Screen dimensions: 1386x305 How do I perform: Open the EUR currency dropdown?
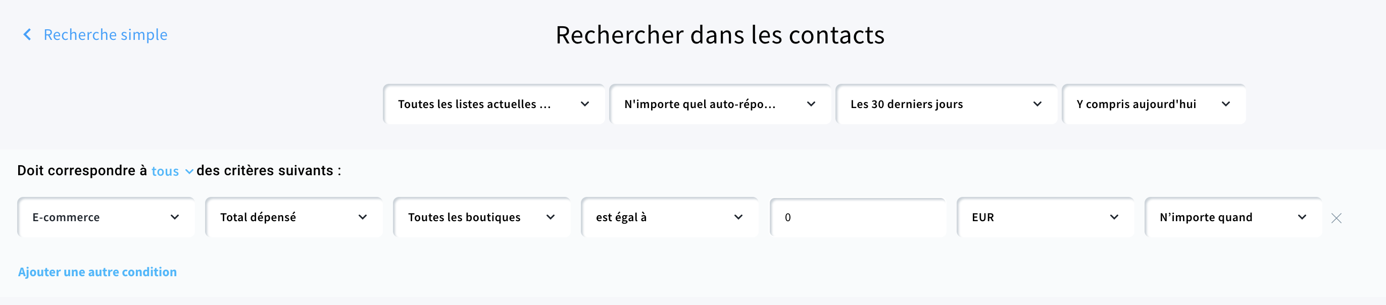[x=1045, y=217]
